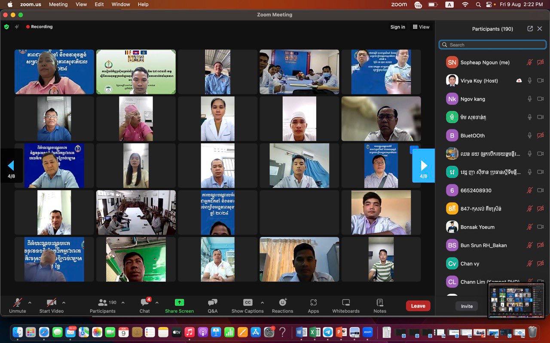550x343 pixels.
Task: Open Microsoft Excel from the Dock
Action: click(x=315, y=332)
